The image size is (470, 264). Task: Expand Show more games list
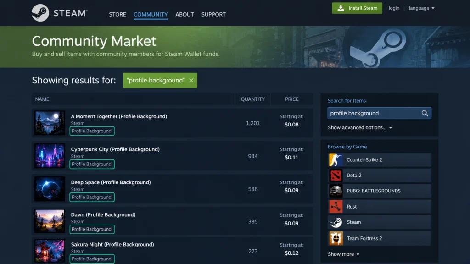(343, 254)
